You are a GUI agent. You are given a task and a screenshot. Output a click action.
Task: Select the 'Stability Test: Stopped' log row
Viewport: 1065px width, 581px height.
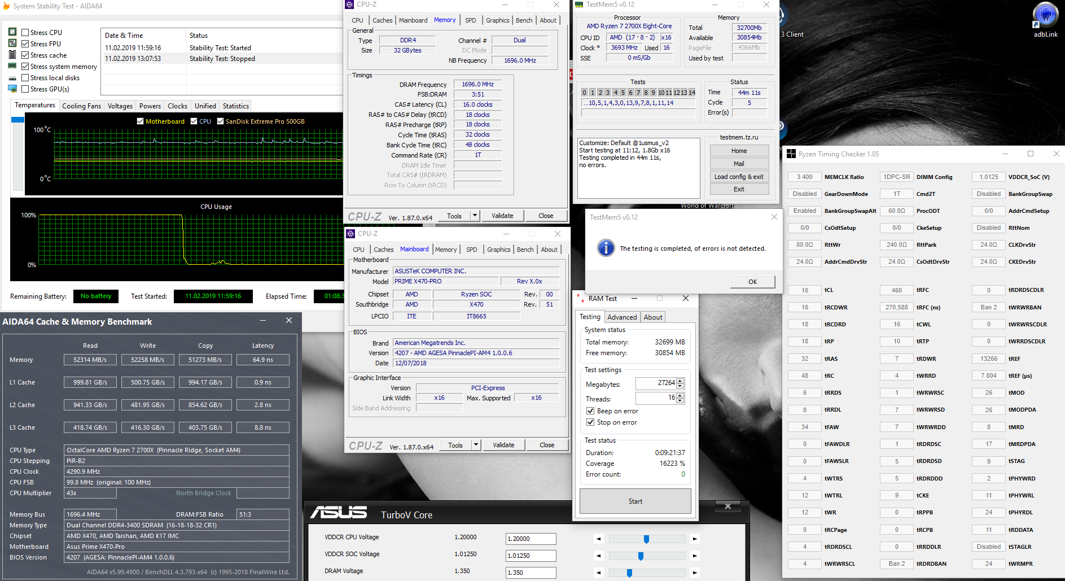(222, 59)
